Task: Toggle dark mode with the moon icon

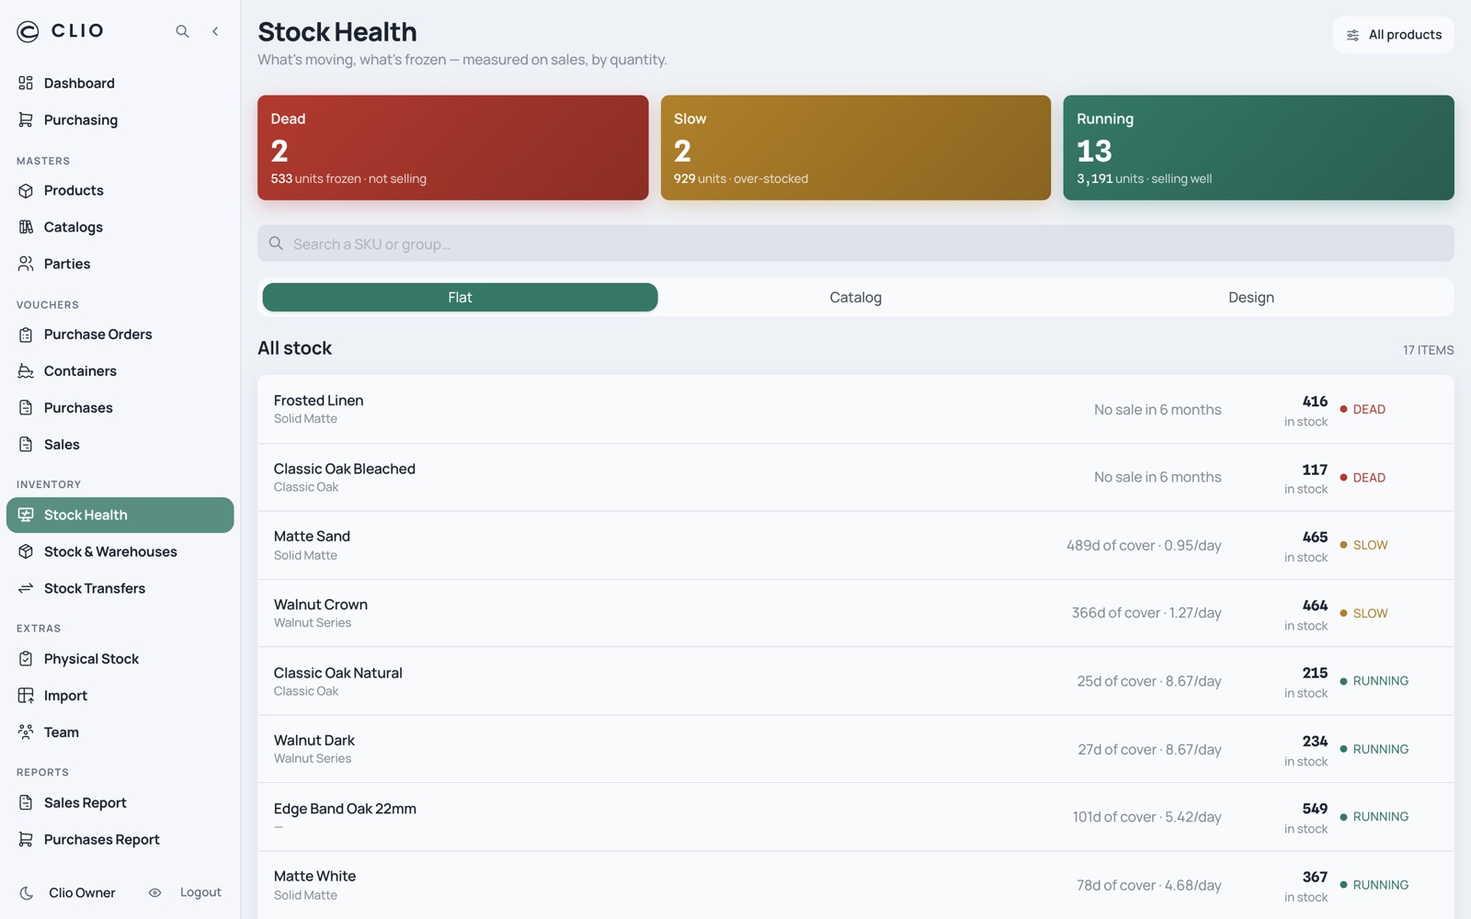Action: pyautogui.click(x=27, y=892)
